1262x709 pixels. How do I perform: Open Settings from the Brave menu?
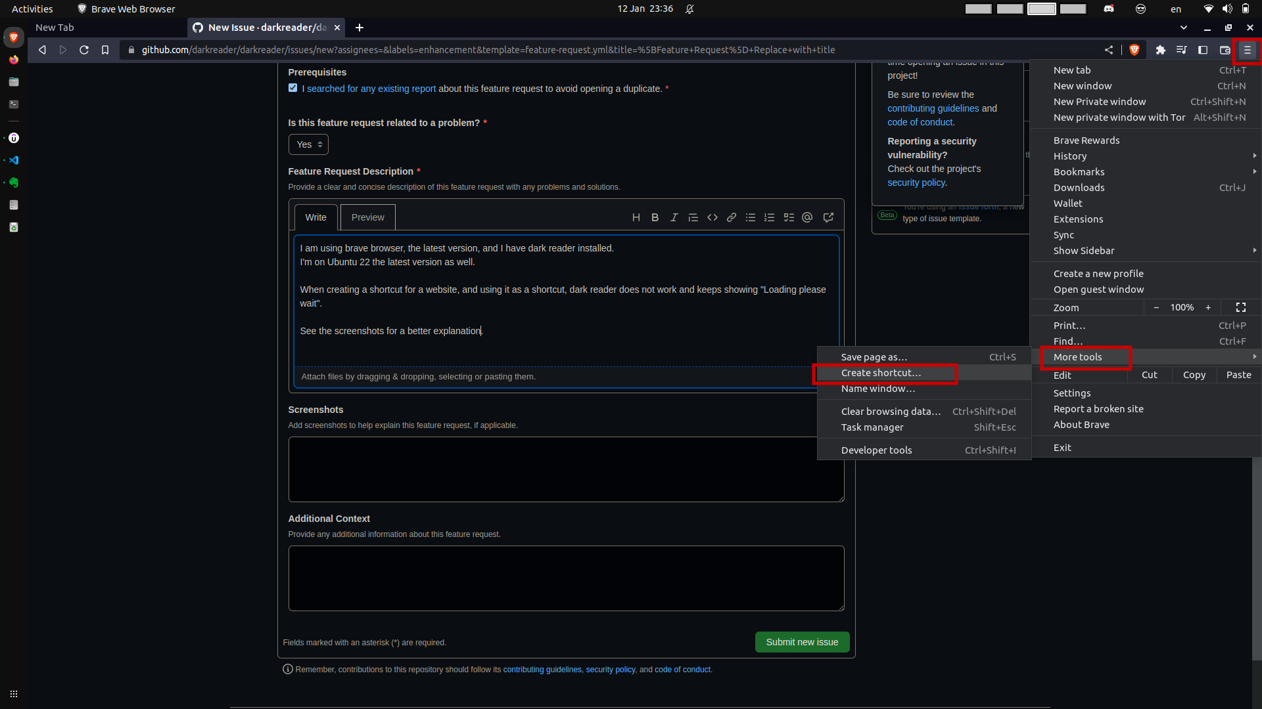click(1147, 393)
